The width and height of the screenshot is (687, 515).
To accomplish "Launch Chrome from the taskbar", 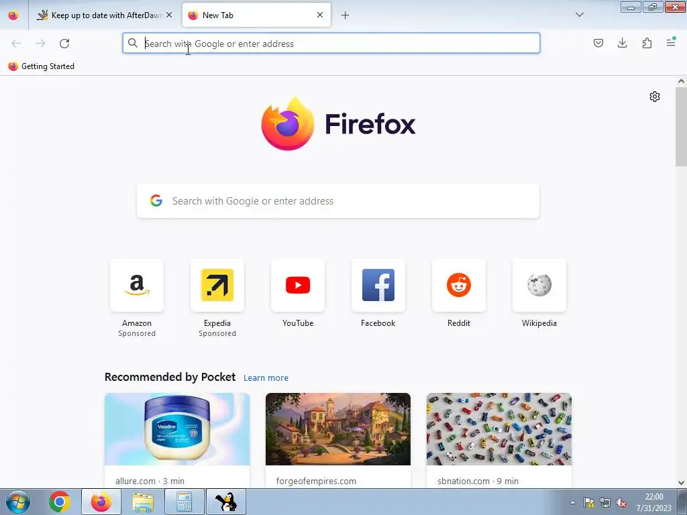I will click(60, 502).
